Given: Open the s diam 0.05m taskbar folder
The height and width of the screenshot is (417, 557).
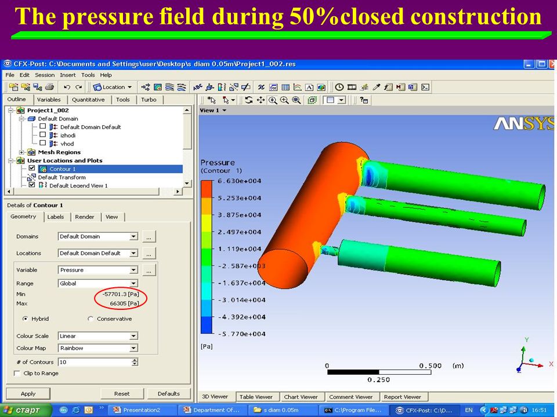Looking at the screenshot, I should point(283,410).
